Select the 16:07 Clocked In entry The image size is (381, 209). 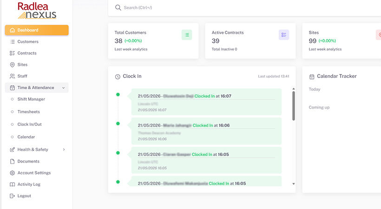(207, 102)
